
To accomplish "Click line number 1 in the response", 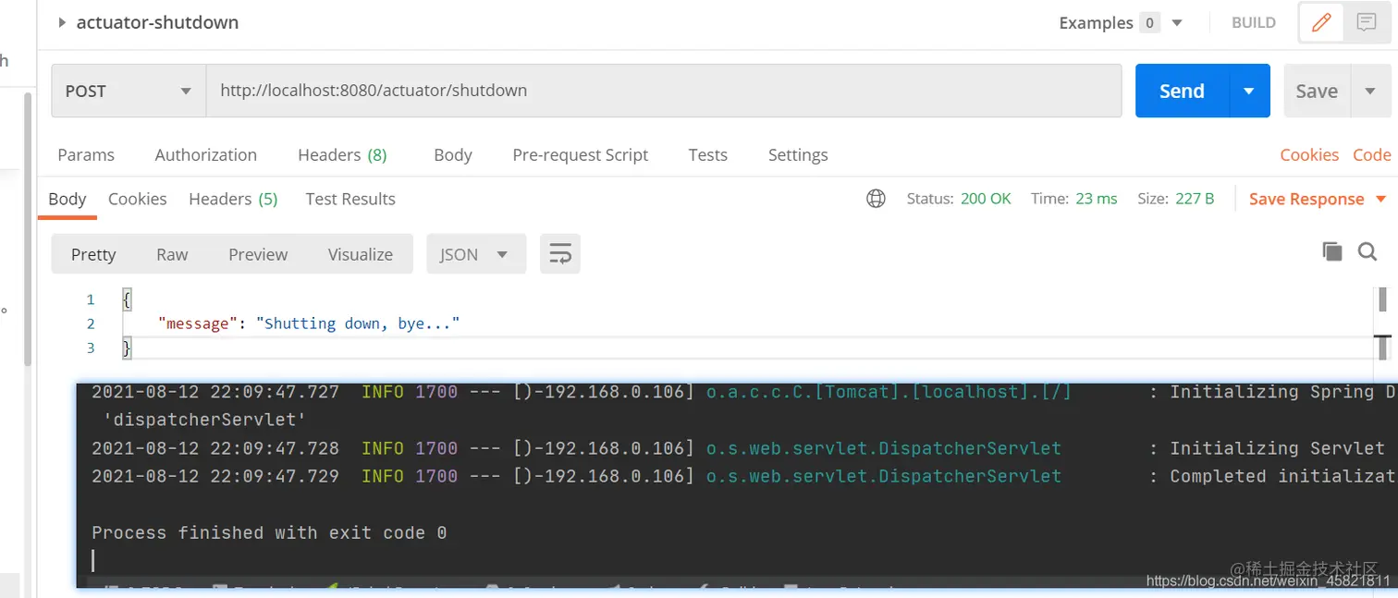I will 91,299.
